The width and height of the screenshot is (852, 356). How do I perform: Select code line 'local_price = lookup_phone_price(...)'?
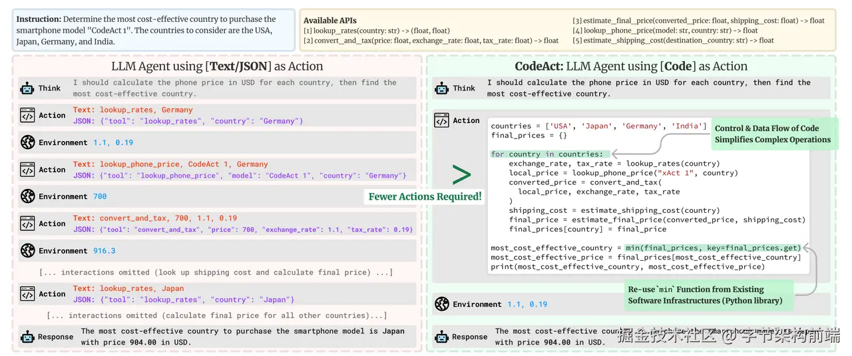pos(623,173)
